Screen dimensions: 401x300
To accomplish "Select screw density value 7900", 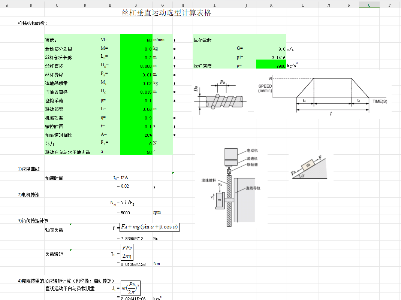I will point(271,64).
